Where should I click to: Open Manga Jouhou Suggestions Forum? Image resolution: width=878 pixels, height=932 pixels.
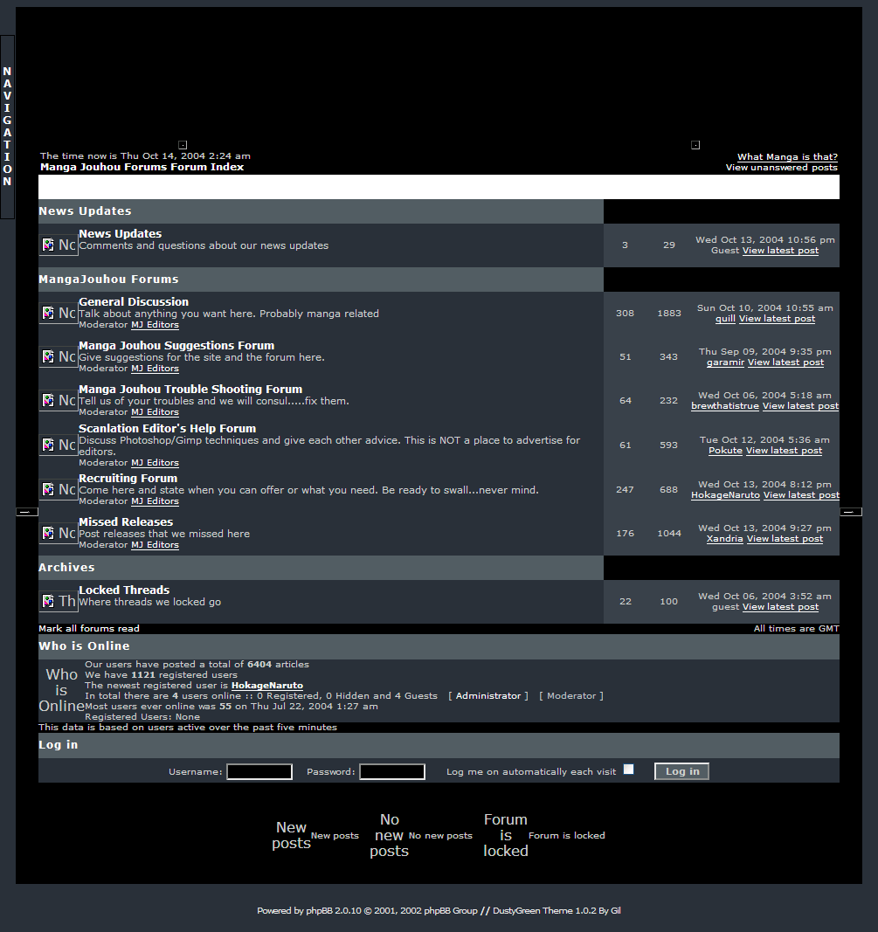[176, 345]
